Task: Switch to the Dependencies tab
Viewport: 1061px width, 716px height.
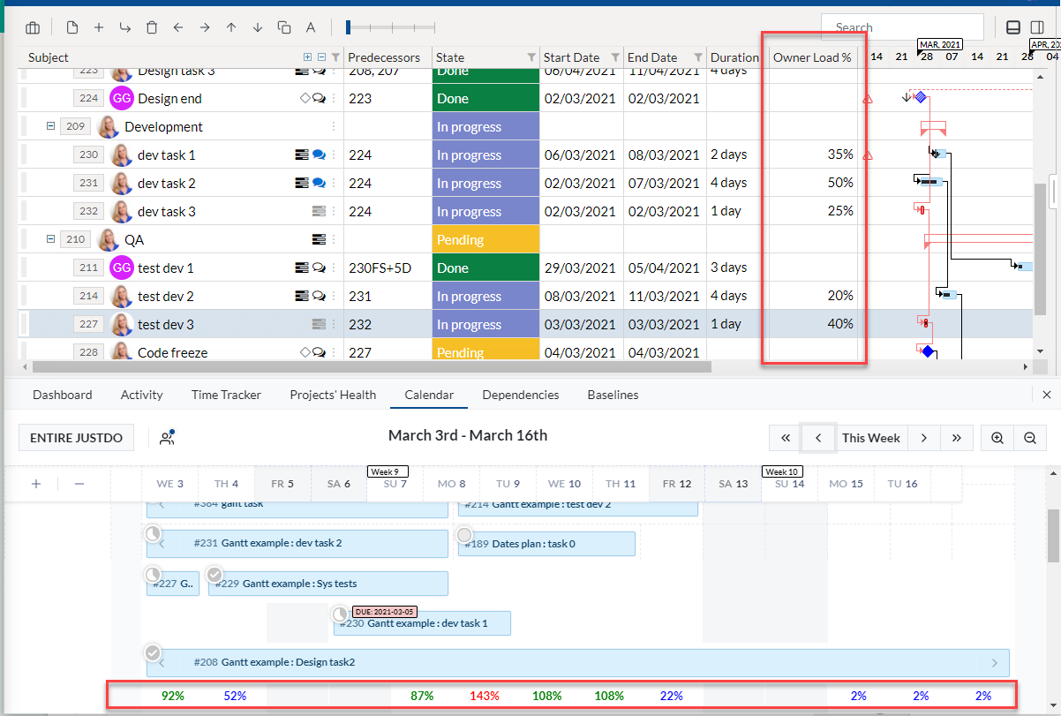Action: click(x=521, y=395)
